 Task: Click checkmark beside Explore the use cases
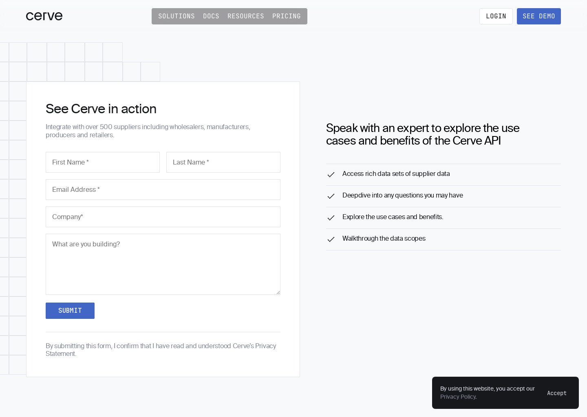coord(331,218)
